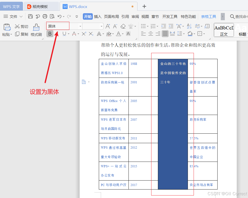
Task: Toggle bold formatting
Action: coord(50,34)
